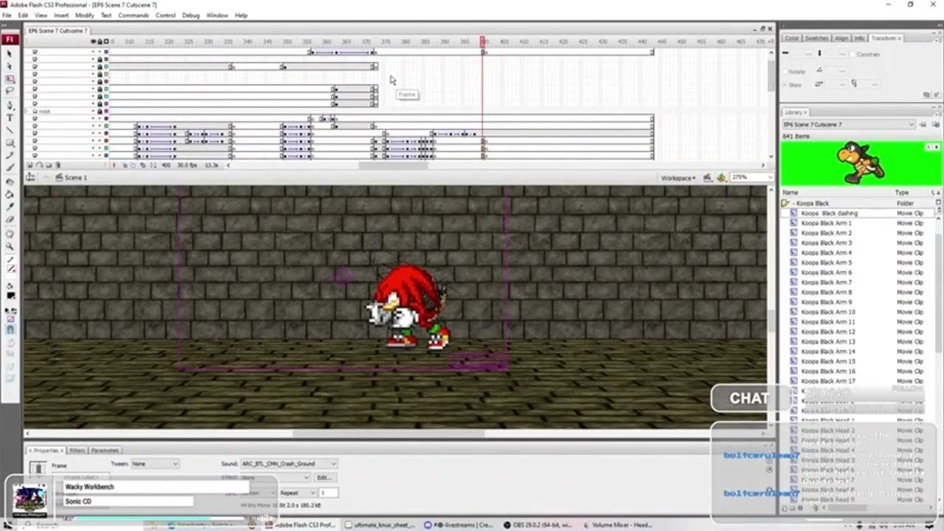Select the Eyedropper tool
The height and width of the screenshot is (531, 944).
pyautogui.click(x=10, y=206)
